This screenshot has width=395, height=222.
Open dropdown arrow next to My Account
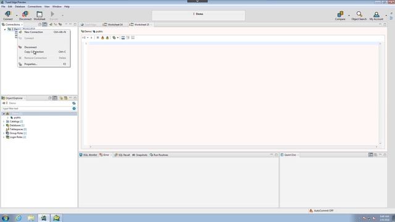pyautogui.click(x=386, y=15)
